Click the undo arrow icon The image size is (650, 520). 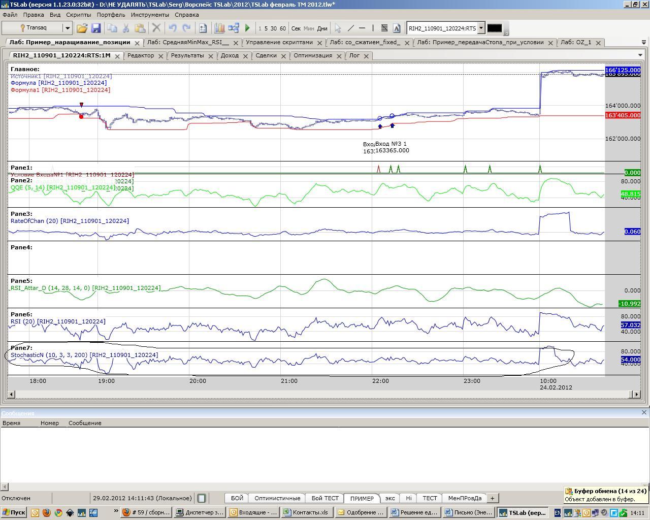(x=173, y=28)
